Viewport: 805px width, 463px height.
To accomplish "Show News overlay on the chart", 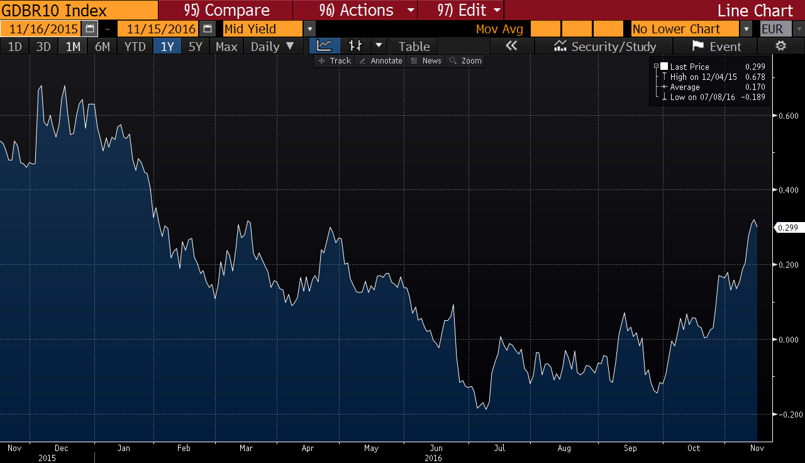I will click(426, 61).
